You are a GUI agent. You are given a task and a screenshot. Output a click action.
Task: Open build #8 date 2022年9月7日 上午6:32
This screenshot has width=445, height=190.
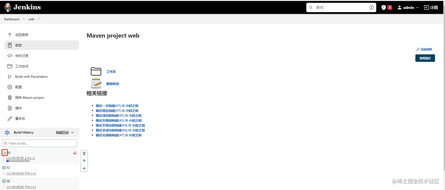click(21, 158)
